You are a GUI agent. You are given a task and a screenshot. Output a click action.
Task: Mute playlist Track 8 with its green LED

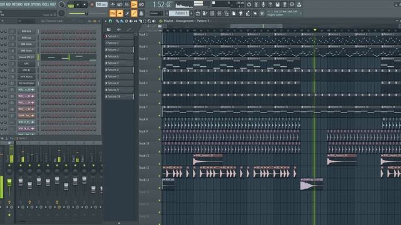[160, 127]
